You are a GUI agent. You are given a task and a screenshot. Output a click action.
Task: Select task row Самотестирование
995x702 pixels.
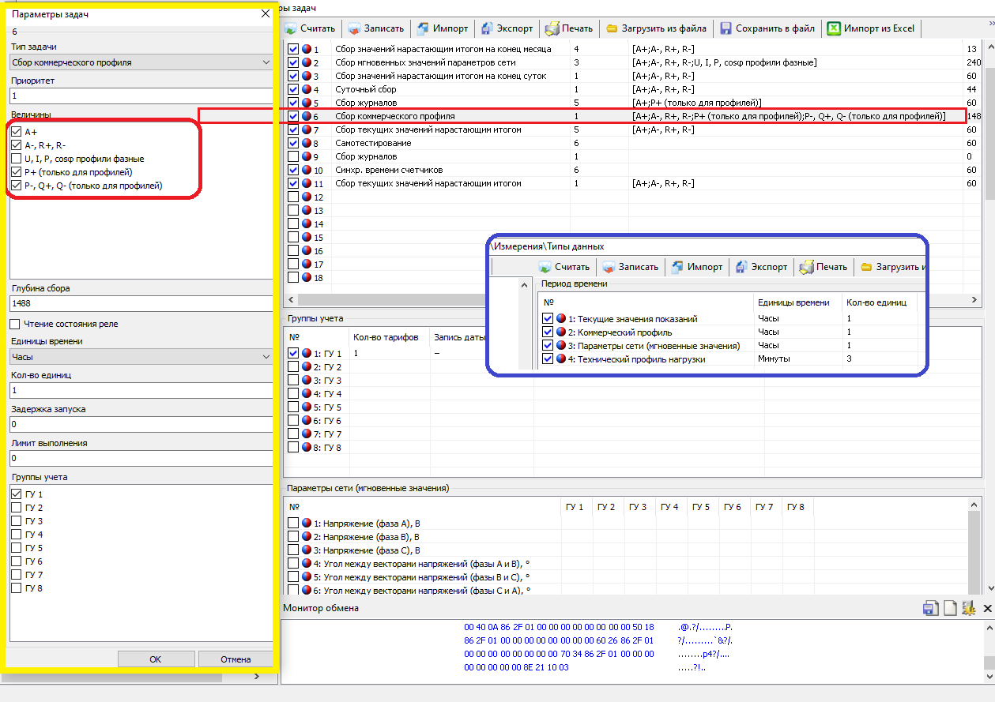(x=373, y=144)
